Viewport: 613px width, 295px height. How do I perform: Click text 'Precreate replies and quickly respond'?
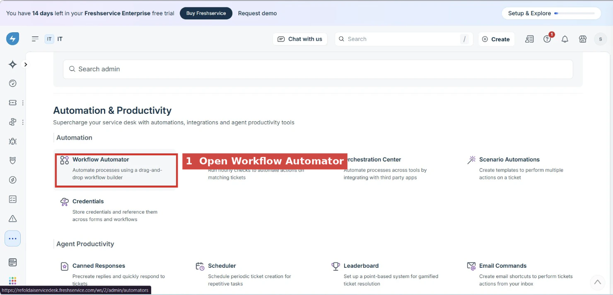pyautogui.click(x=115, y=276)
